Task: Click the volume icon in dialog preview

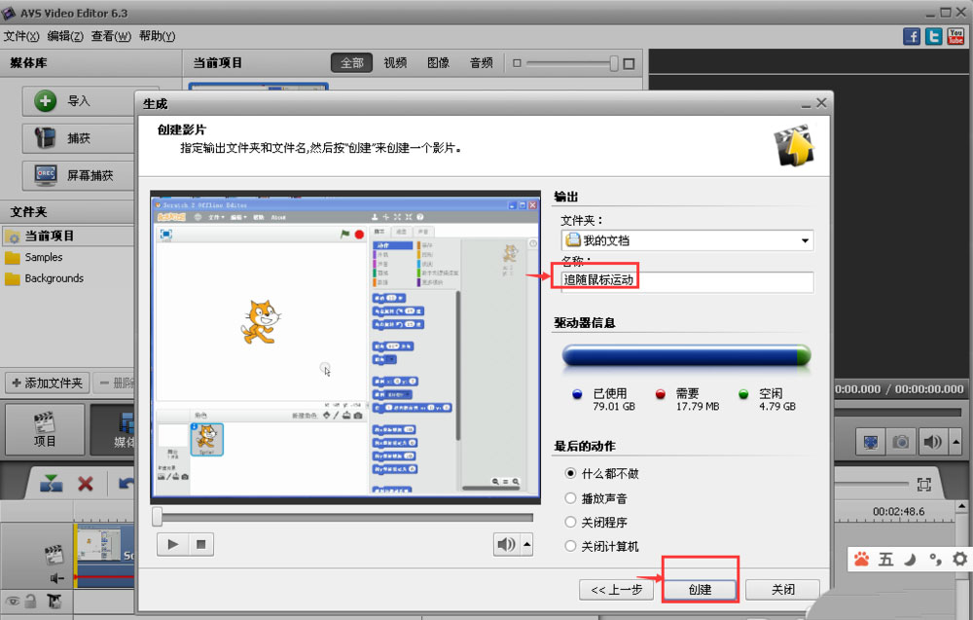Action: tap(506, 545)
